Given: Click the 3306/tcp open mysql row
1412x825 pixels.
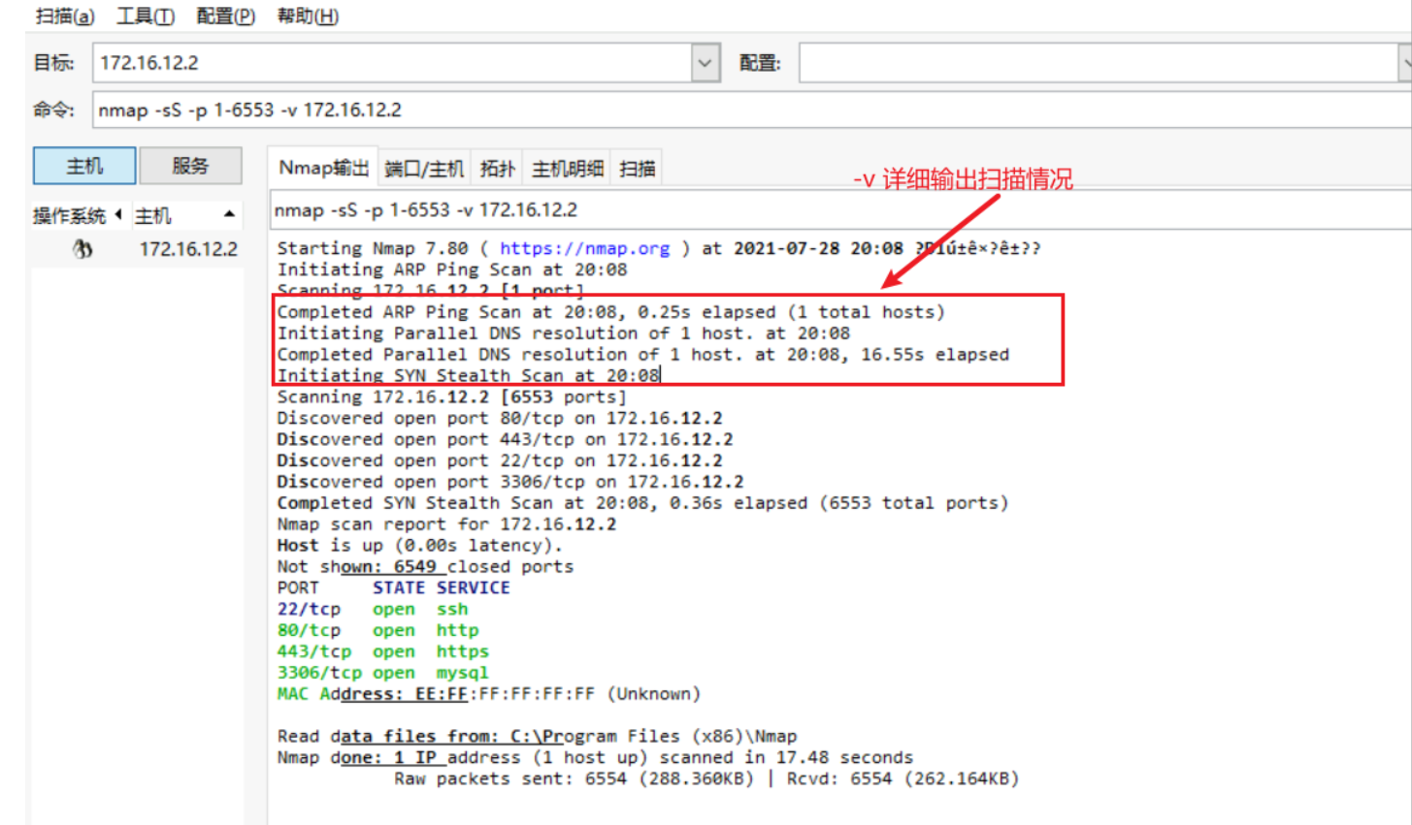Looking at the screenshot, I should pyautogui.click(x=383, y=673).
